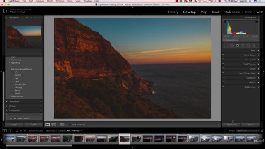The width and height of the screenshot is (265, 149).
Task: Open the Filters Off dropdown
Action: (x=248, y=131)
